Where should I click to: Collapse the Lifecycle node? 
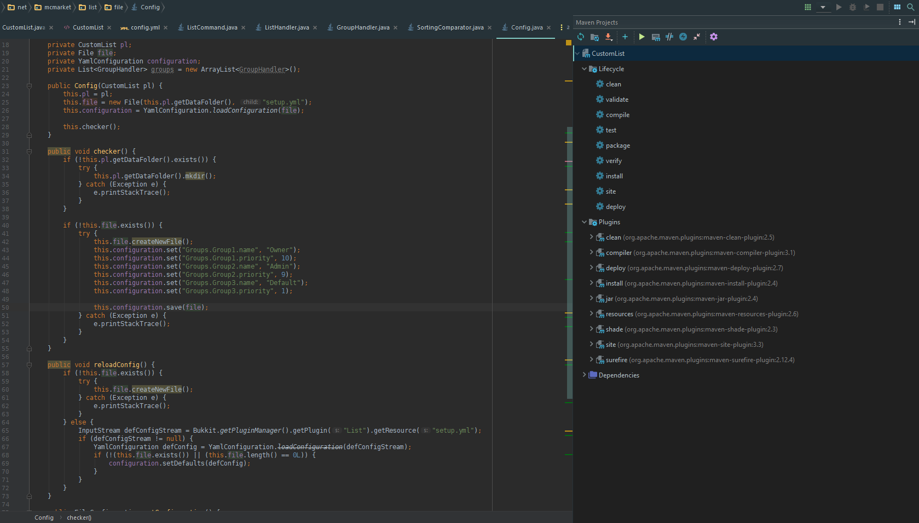[584, 69]
